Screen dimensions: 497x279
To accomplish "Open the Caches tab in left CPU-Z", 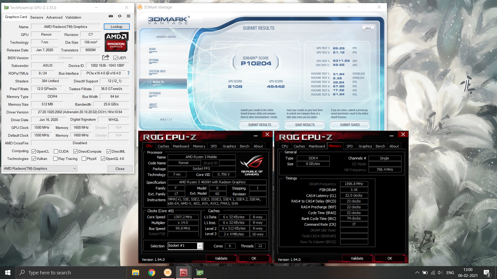I will tap(163, 146).
